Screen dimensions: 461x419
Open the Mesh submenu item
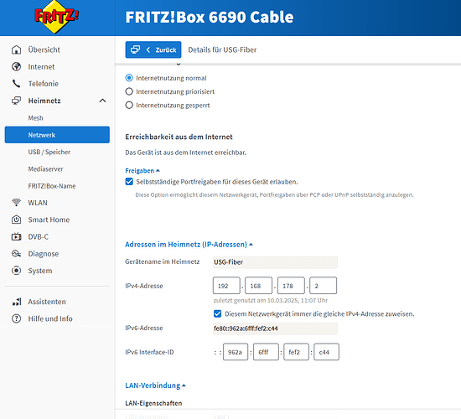[x=35, y=118]
